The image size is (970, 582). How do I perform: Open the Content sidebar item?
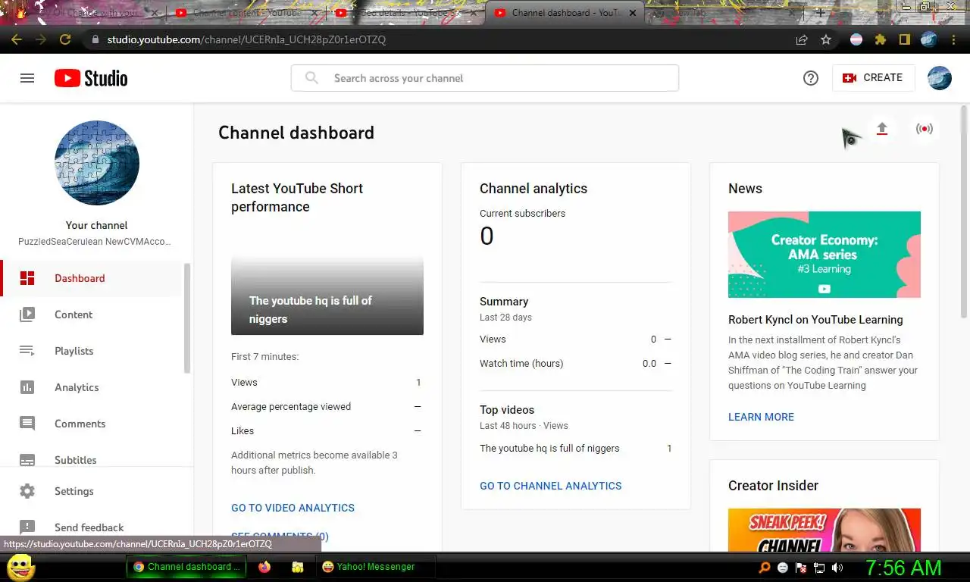(92, 314)
